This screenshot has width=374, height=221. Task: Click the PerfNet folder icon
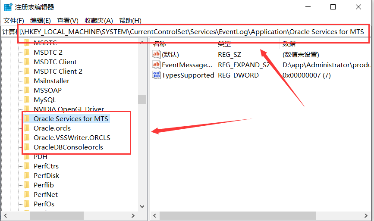[27, 195]
